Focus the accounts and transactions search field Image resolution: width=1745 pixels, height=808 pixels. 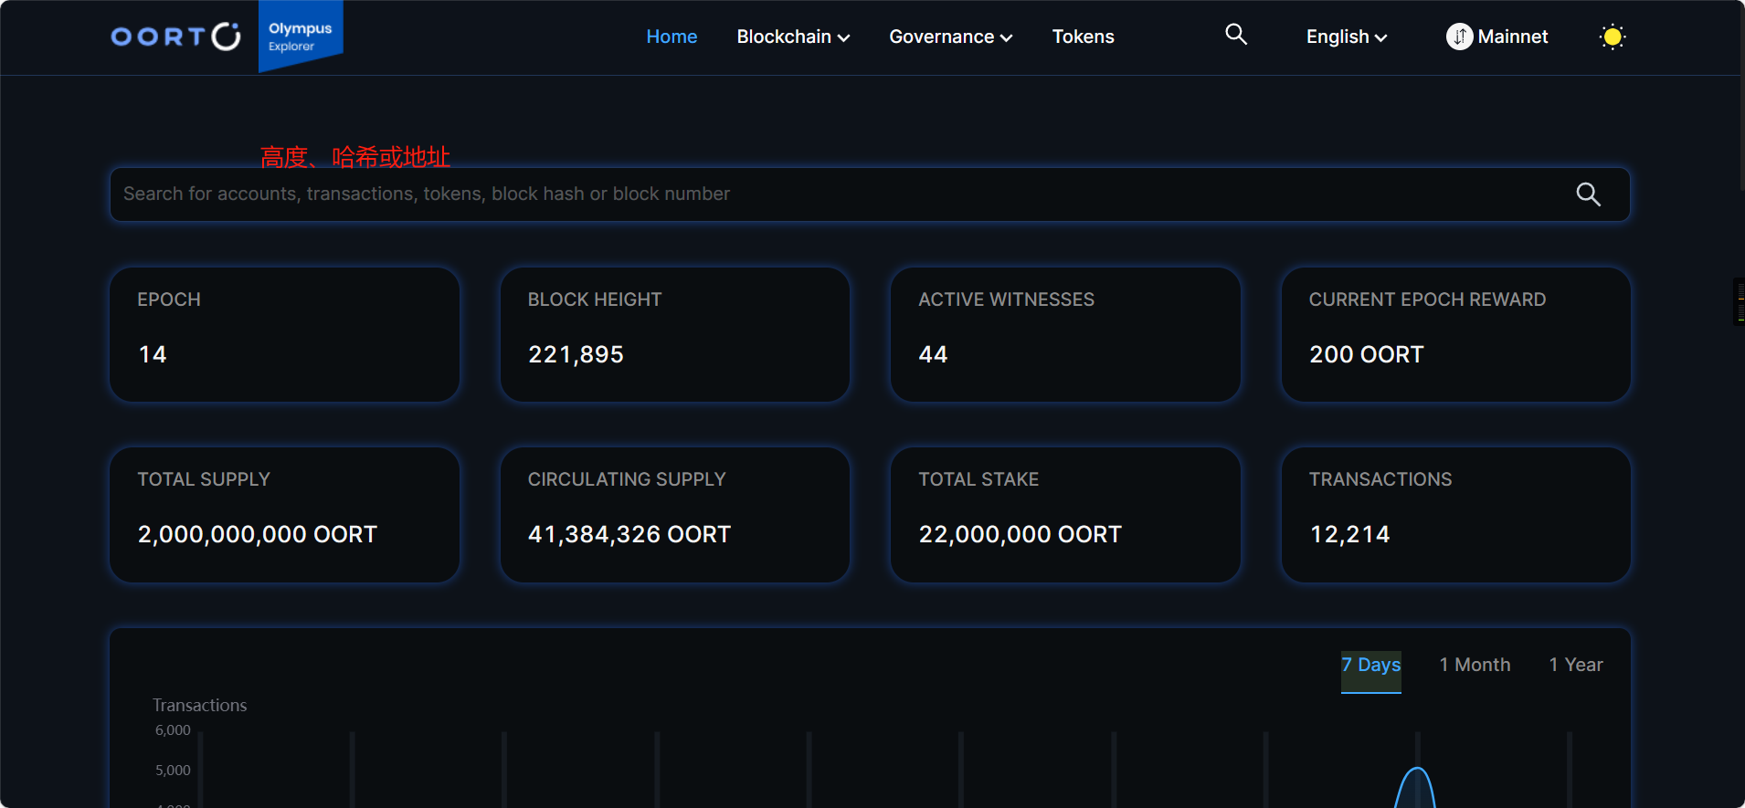(x=822, y=194)
